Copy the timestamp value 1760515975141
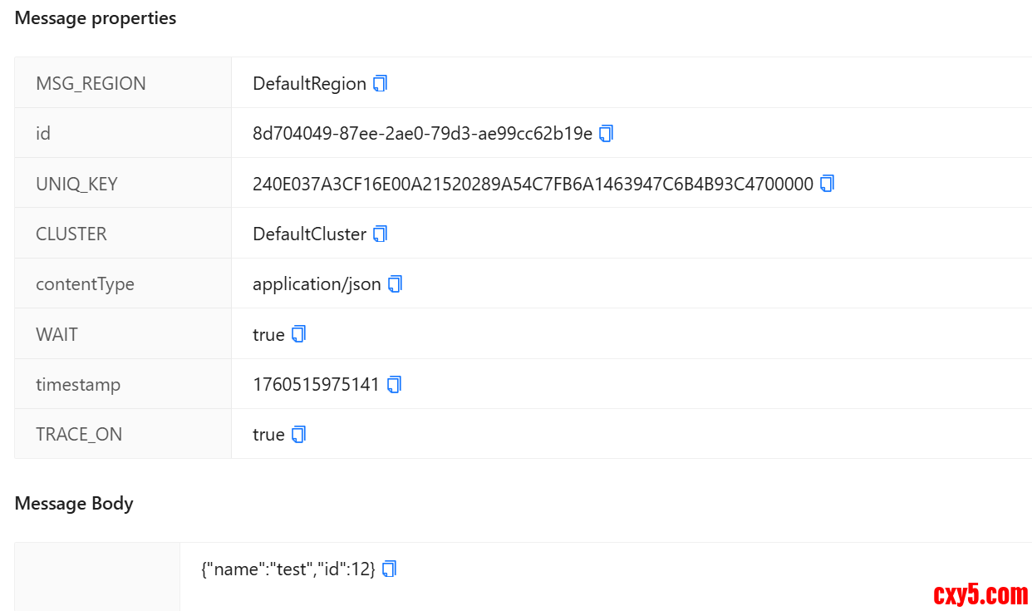Viewport: 1032px width, 611px height. 395,384
